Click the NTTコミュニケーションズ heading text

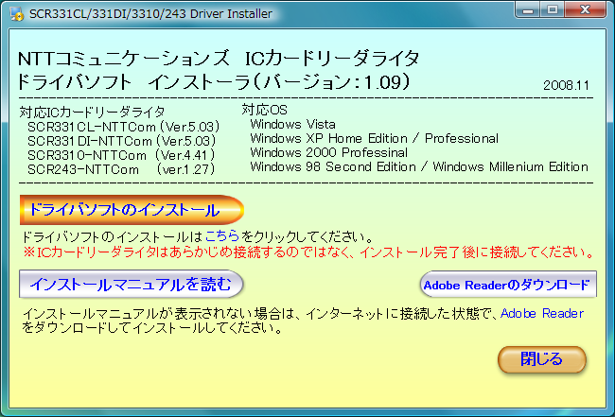pyautogui.click(x=124, y=59)
